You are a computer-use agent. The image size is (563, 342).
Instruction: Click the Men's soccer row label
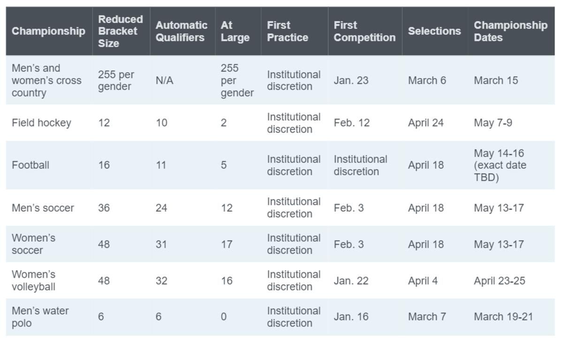[43, 208]
